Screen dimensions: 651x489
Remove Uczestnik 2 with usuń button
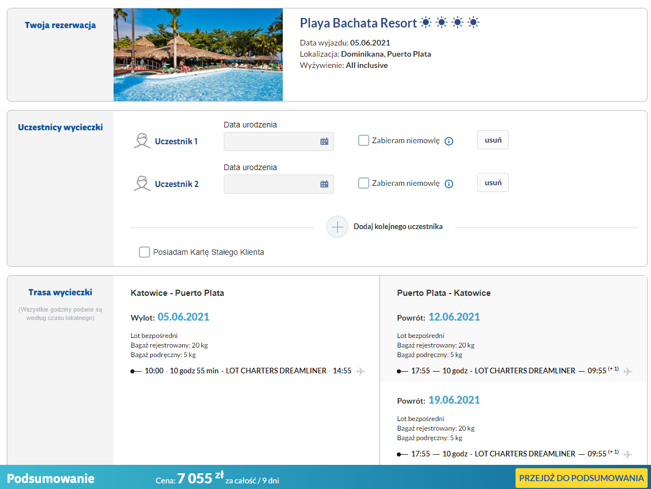[493, 183]
